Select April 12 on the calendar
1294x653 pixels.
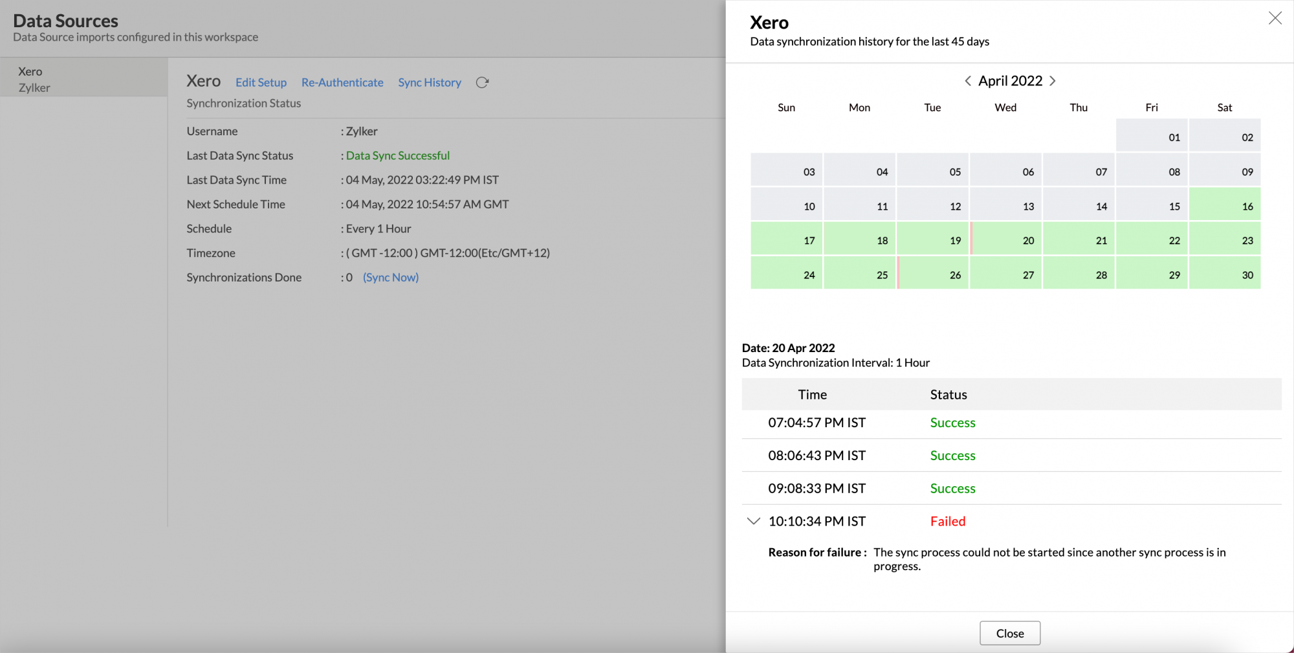[933, 204]
